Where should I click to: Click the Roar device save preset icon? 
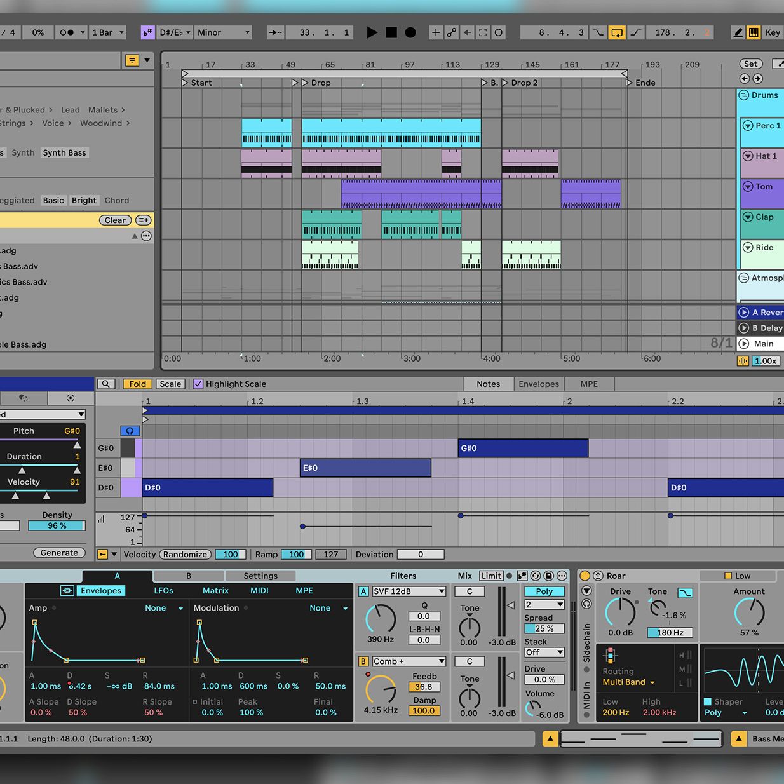(598, 576)
